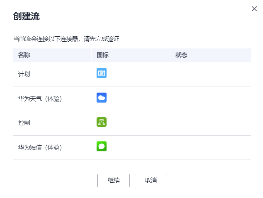Click the blue calendar icon for 计划

point(102,73)
